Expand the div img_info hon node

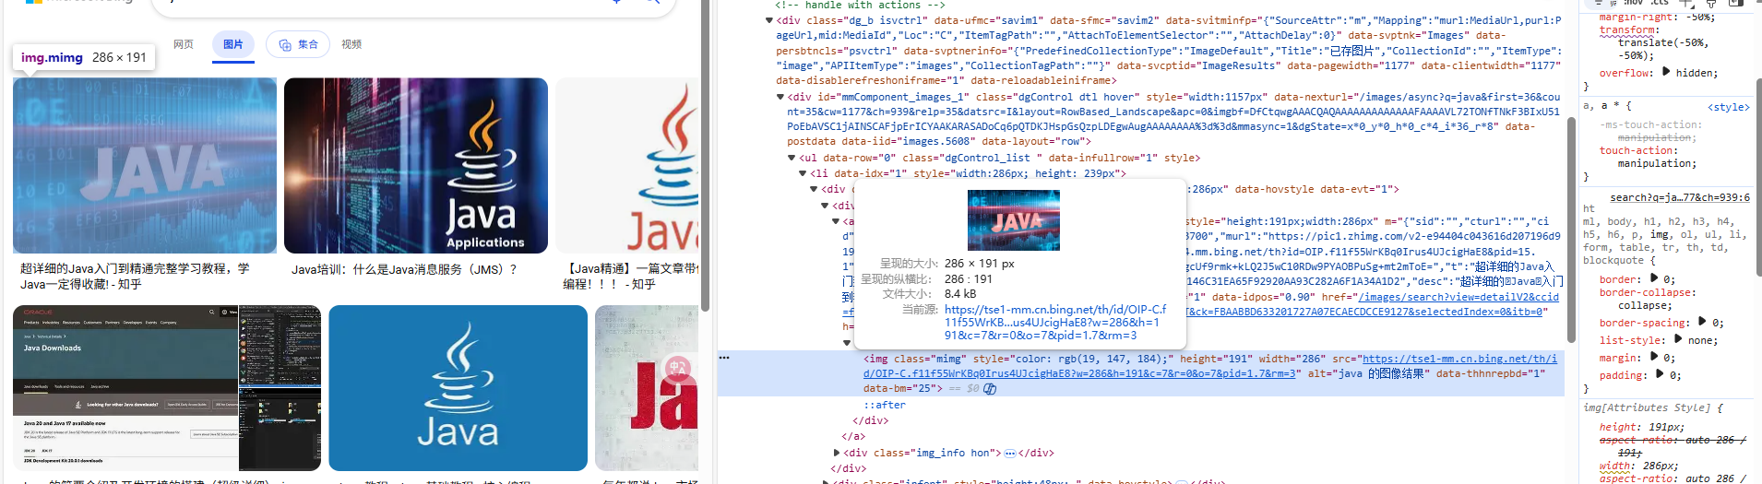837,453
